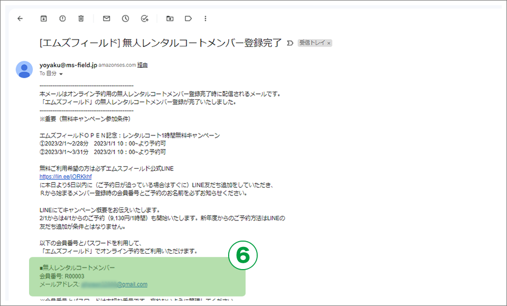Open the lin.ee LINE link

[65, 176]
